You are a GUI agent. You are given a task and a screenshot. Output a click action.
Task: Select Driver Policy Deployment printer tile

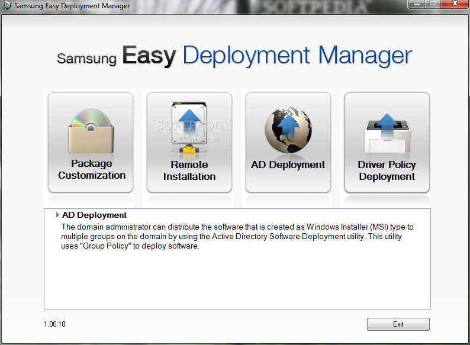pyautogui.click(x=387, y=143)
